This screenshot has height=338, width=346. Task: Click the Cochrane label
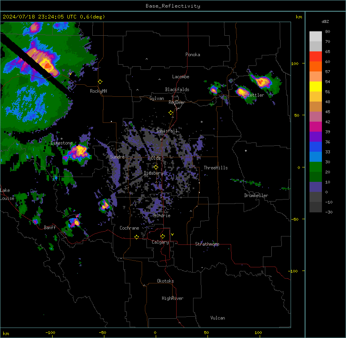click(129, 228)
